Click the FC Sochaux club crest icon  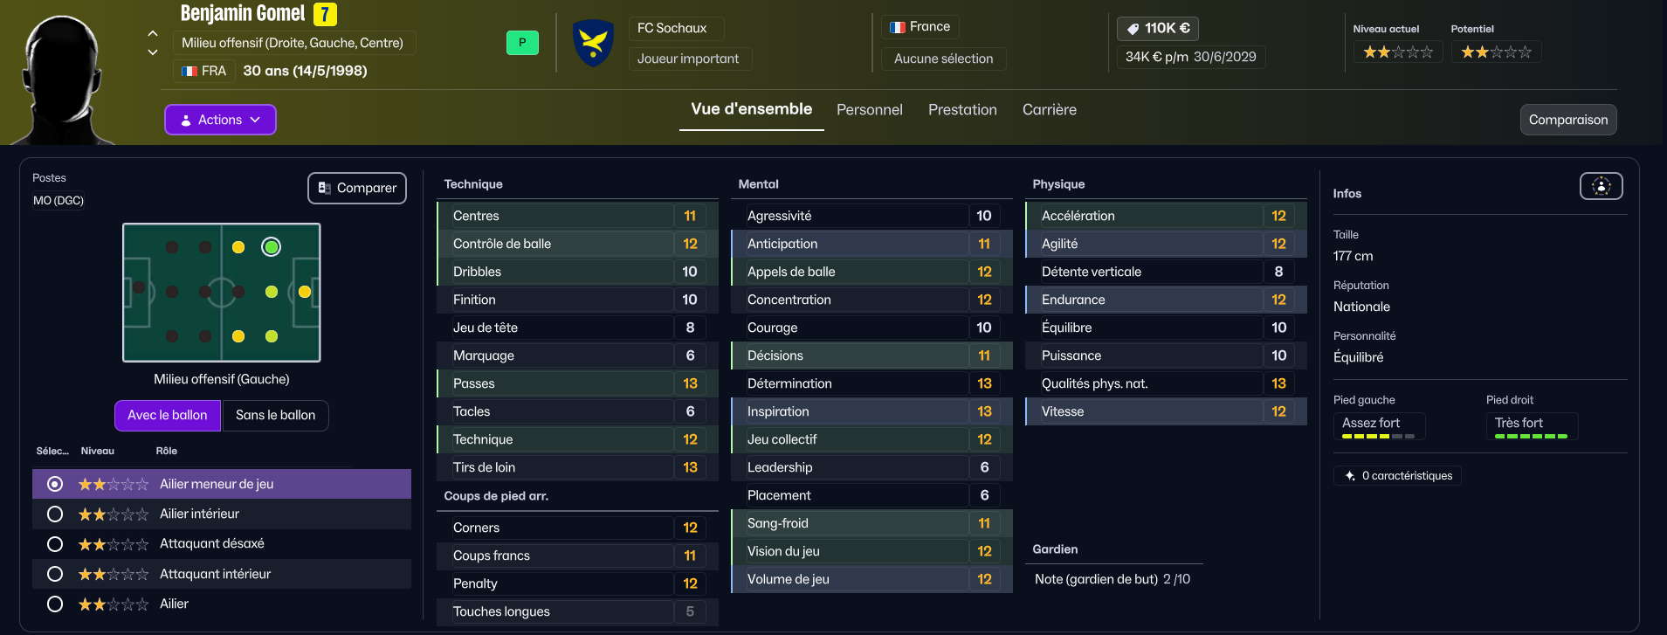pos(593,43)
